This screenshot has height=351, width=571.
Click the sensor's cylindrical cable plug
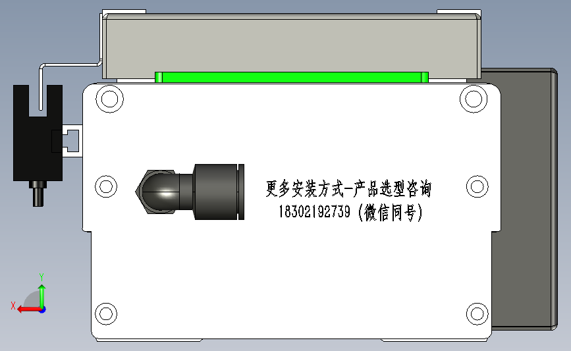[x=38, y=194]
